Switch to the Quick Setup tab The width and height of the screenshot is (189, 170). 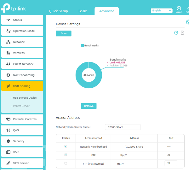pyautogui.click(x=58, y=11)
